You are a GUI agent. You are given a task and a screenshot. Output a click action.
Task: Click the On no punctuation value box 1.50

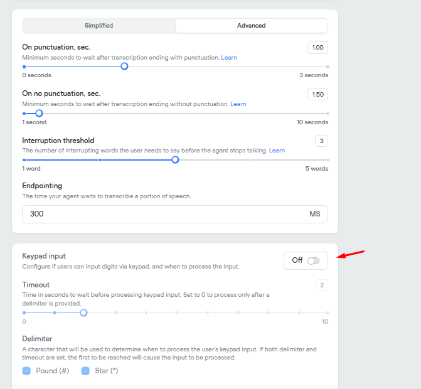click(317, 94)
